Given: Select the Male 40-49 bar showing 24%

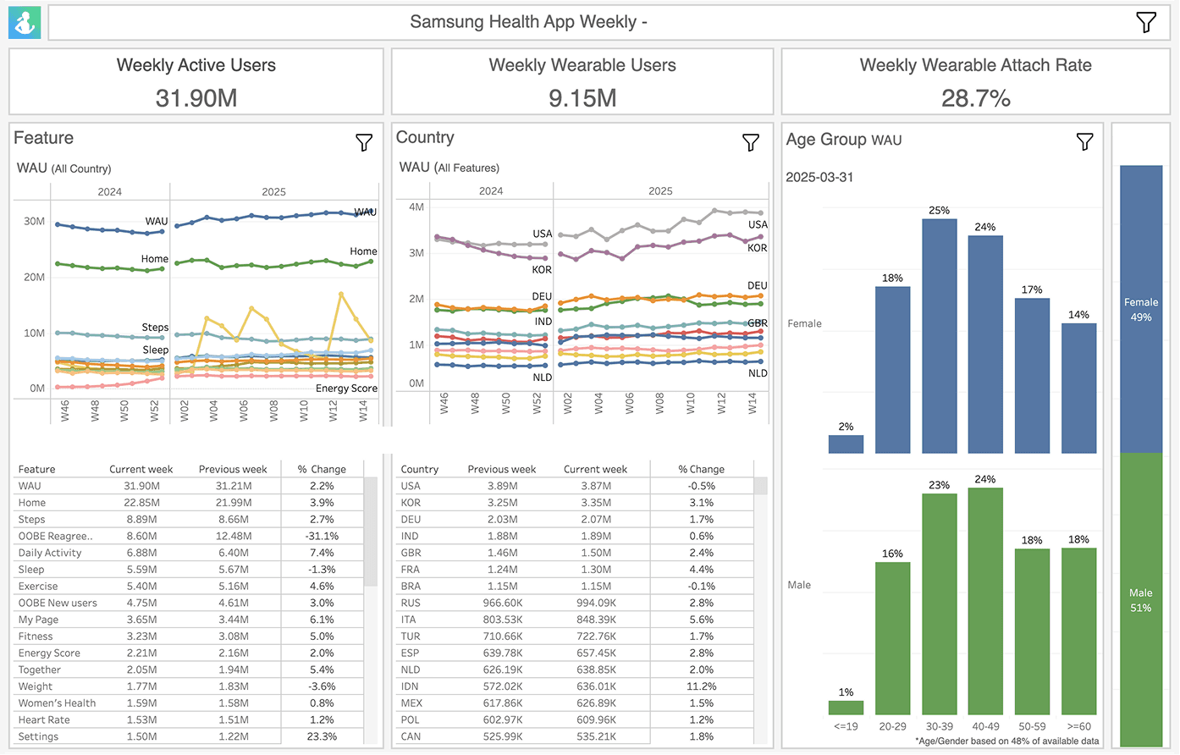Looking at the screenshot, I should point(985,602).
